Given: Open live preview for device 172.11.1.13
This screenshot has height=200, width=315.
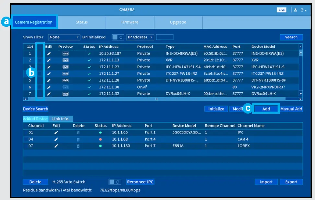Looking at the screenshot, I should click(65, 60).
